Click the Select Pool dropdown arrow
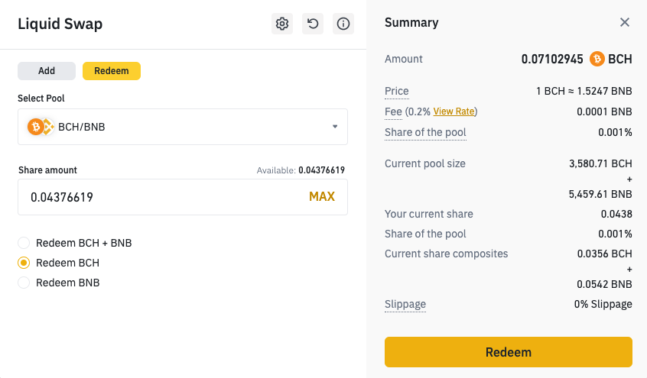647x378 pixels. click(x=335, y=127)
